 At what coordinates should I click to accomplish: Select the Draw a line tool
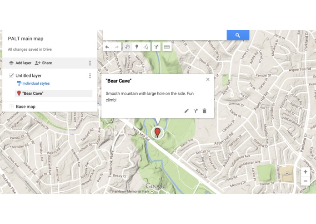[x=146, y=47]
